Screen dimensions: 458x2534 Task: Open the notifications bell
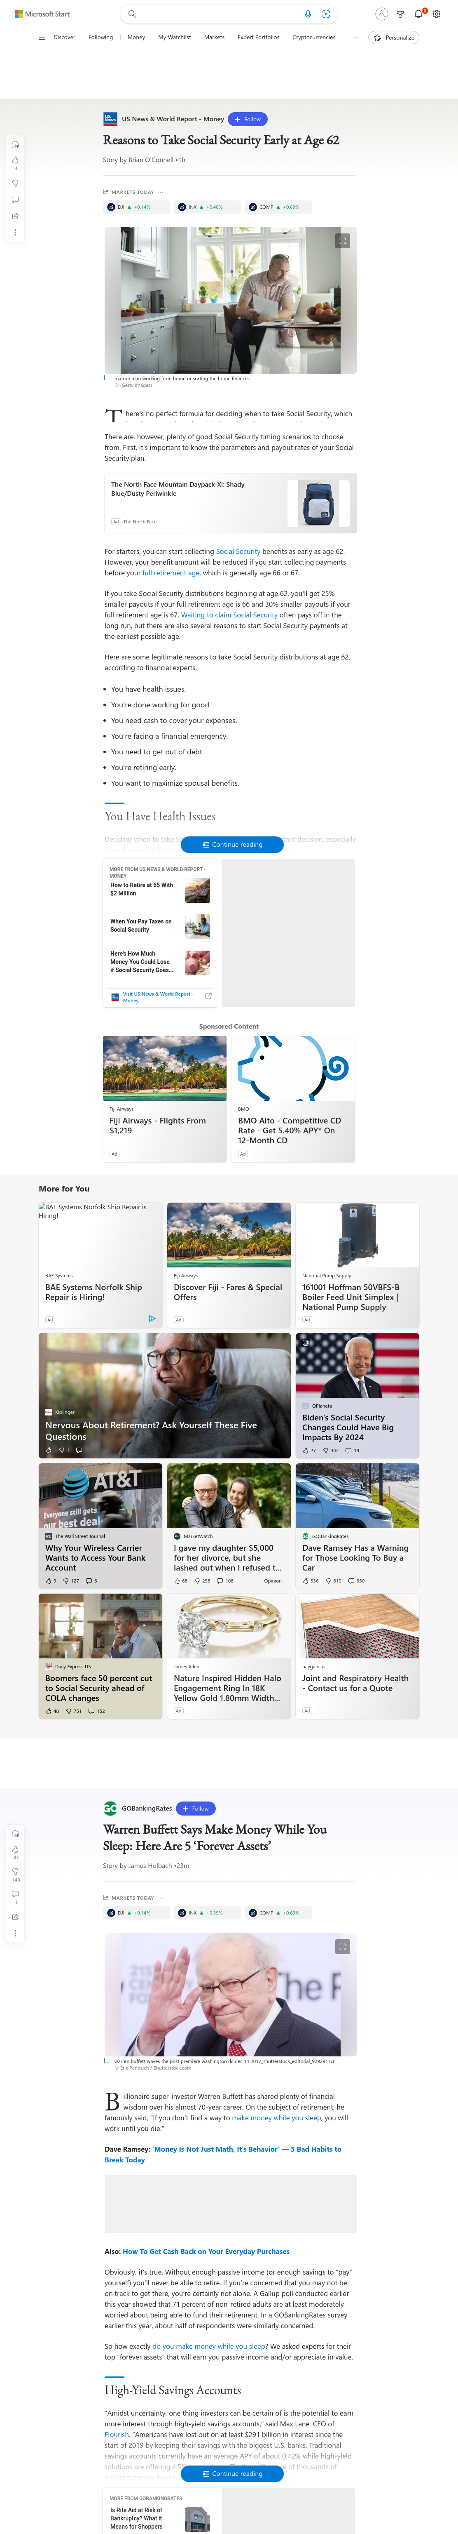tap(419, 14)
